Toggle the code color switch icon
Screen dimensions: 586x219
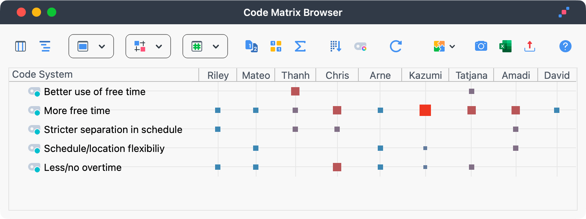[360, 47]
